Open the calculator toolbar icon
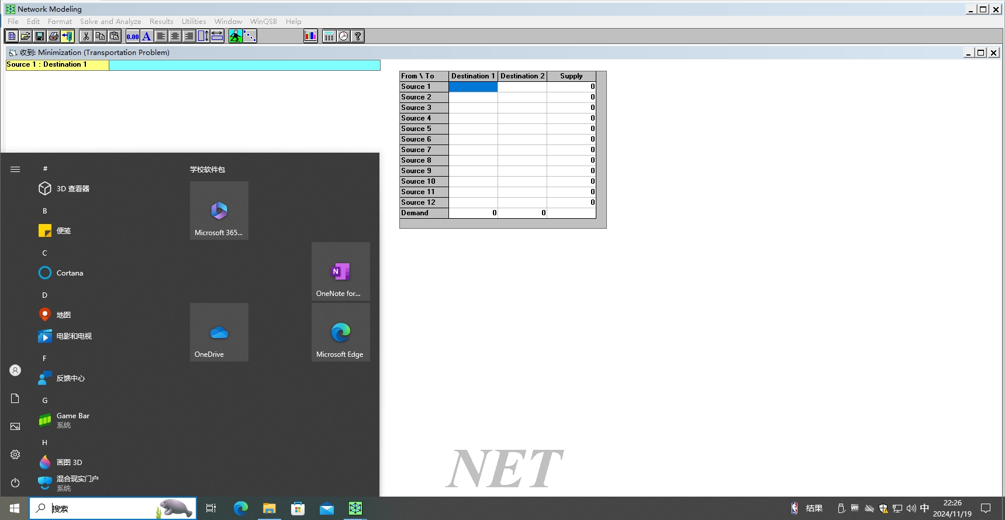This screenshot has width=1005, height=520. (x=329, y=36)
